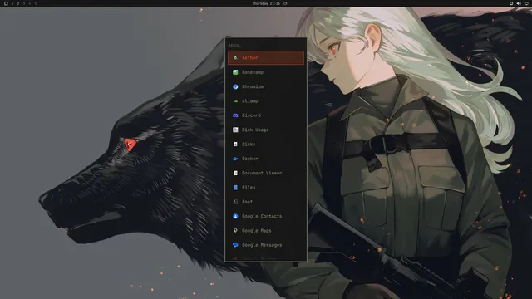The height and width of the screenshot is (299, 532).
Task: Click the square tray icon left of volume
Action: (511, 3)
